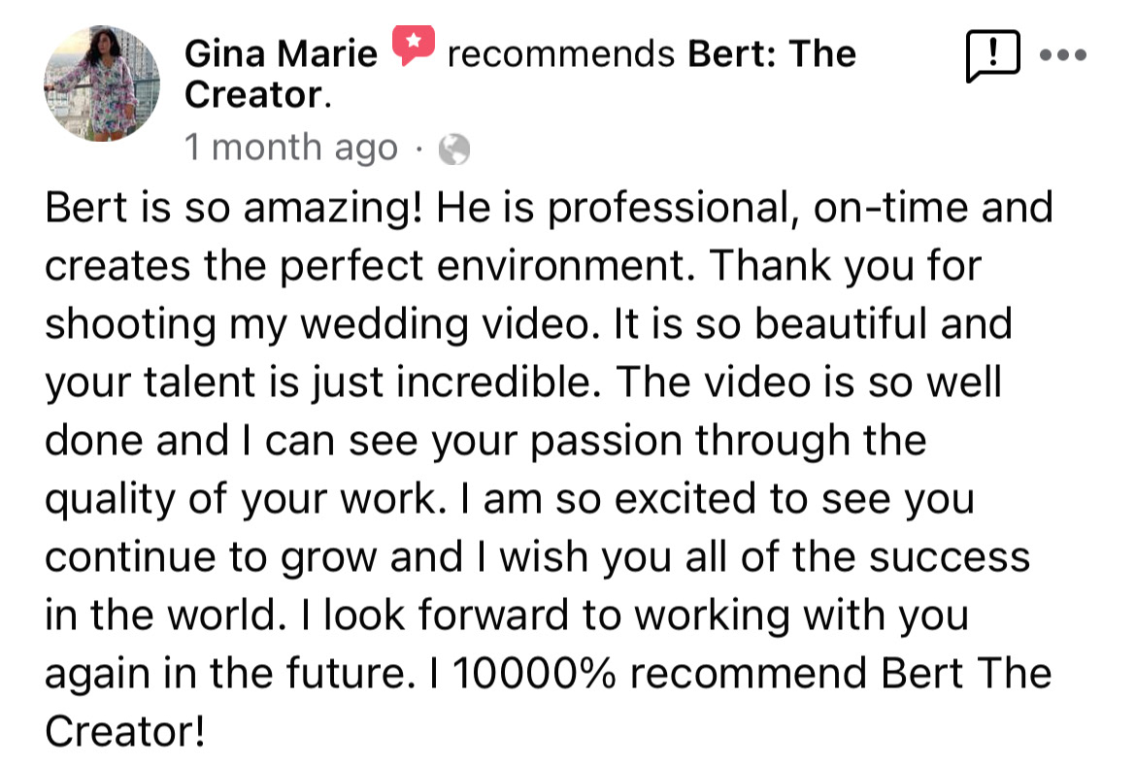Click the word "recommends" in the header
This screenshot has width=1136, height=766.
point(561,53)
